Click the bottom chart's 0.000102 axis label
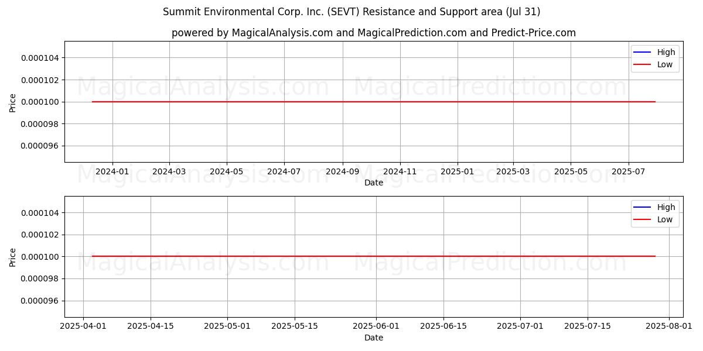703x351 pixels. [40, 235]
